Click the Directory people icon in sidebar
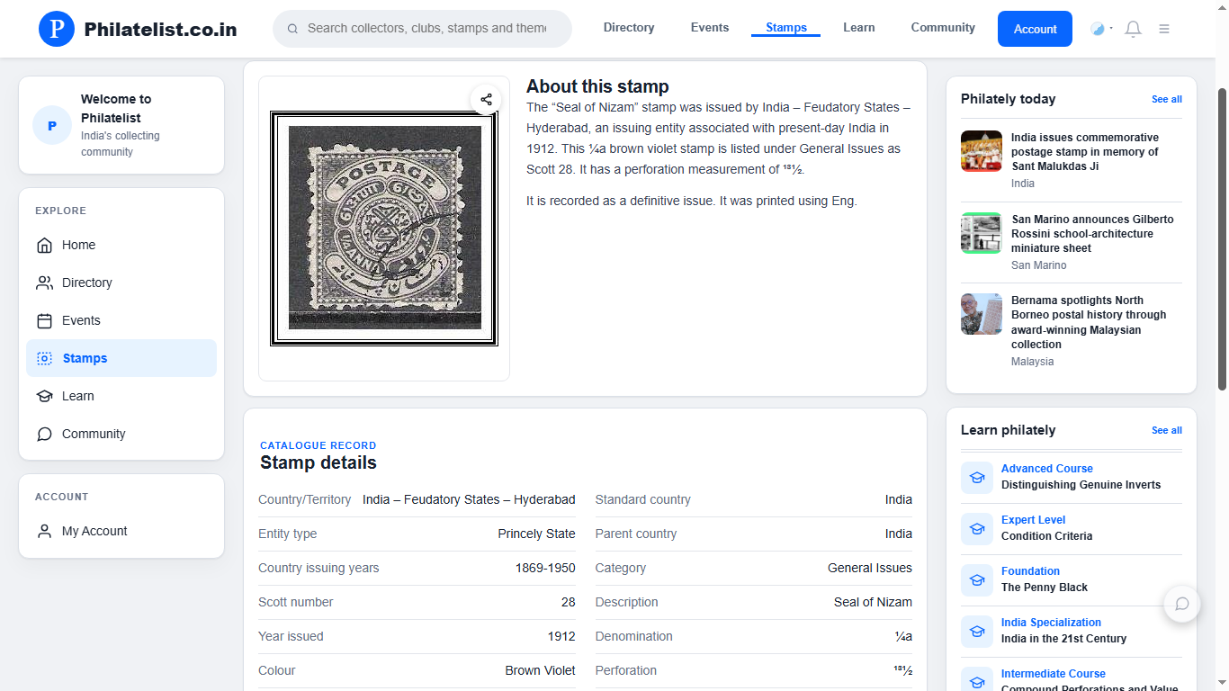The height and width of the screenshot is (691, 1229). tap(44, 283)
